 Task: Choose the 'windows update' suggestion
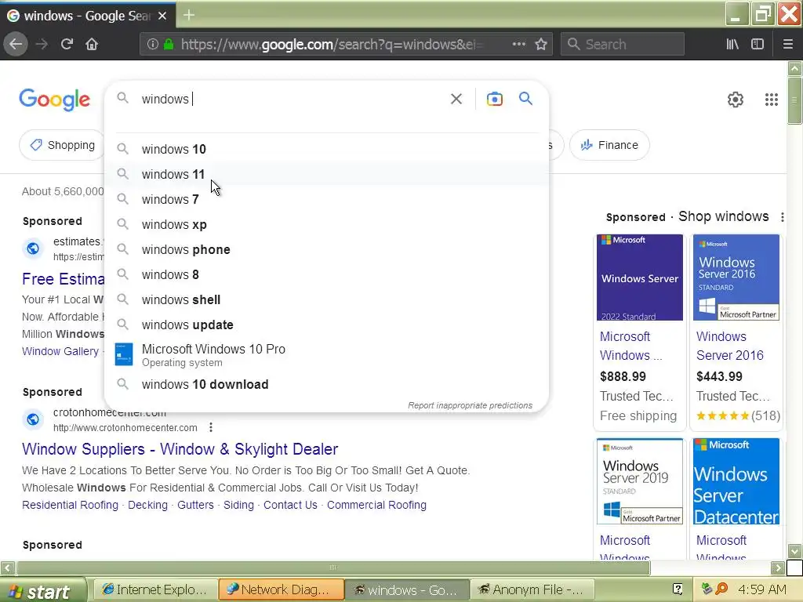click(x=326, y=325)
